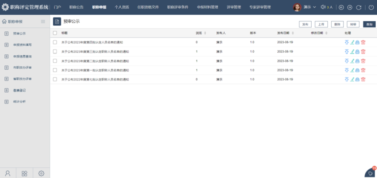Click the speaker icon next to 3人
Viewport: 377px width, 178px height.
[x=323, y=7]
